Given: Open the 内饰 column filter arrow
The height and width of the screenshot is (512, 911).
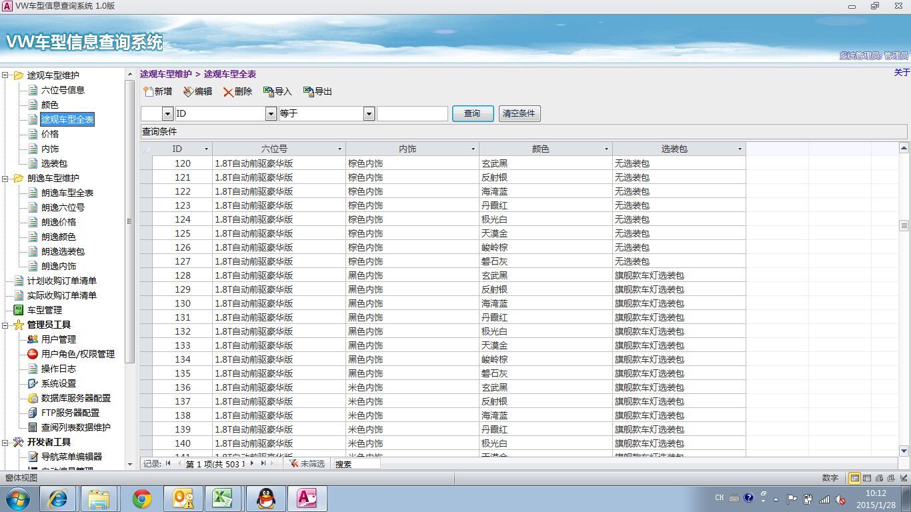Looking at the screenshot, I should (x=473, y=149).
